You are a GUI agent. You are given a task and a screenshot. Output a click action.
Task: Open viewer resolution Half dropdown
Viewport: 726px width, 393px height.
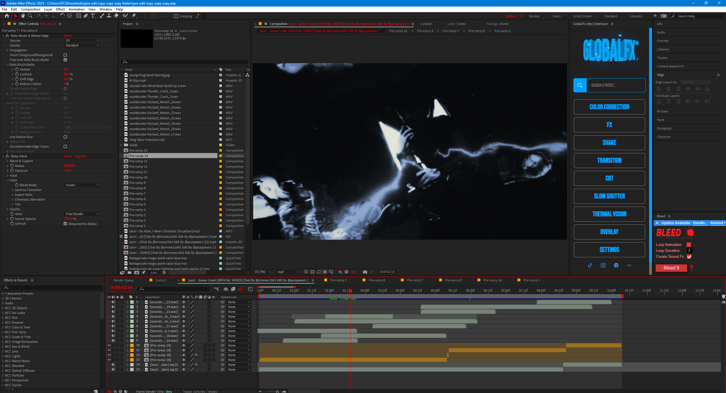tap(288, 272)
